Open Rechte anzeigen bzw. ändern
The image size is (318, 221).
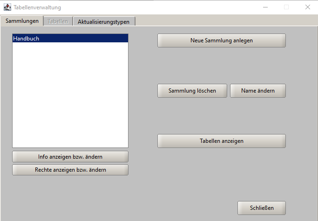click(70, 170)
